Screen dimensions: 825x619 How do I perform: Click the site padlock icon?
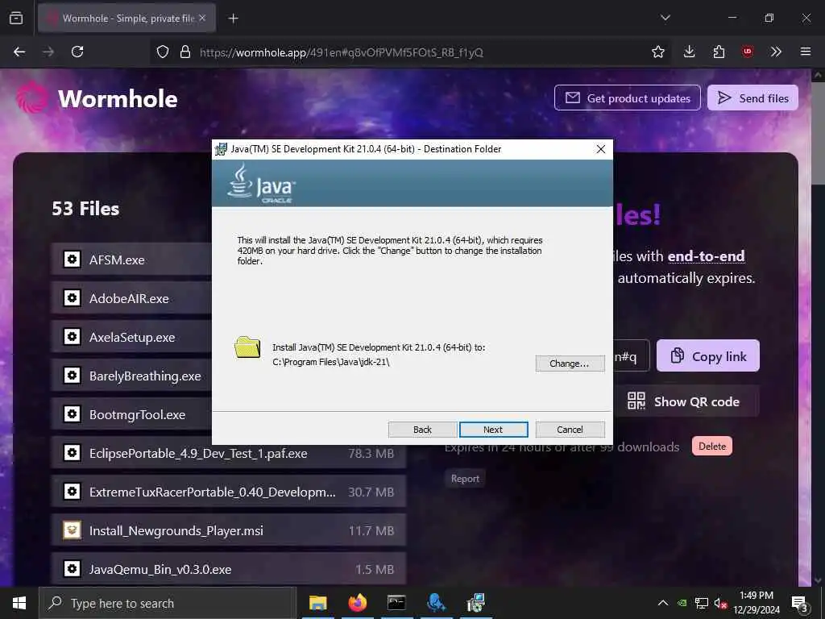click(x=184, y=52)
